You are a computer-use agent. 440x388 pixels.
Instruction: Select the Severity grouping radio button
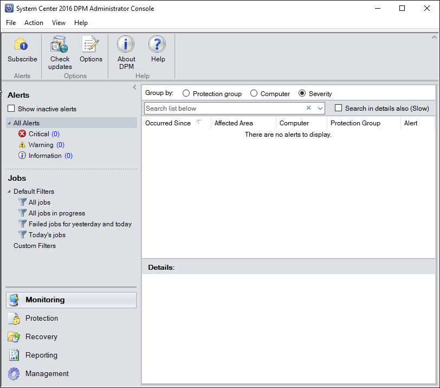[x=302, y=93]
